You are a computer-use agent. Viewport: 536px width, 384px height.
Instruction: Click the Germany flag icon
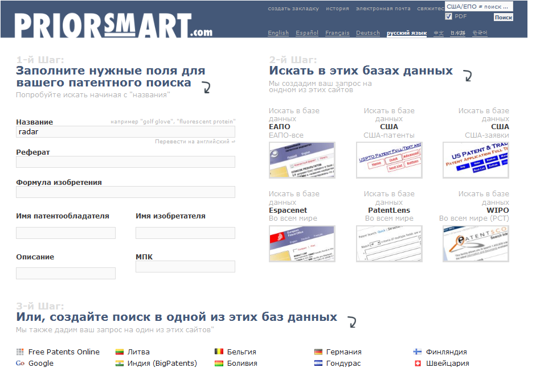click(x=318, y=352)
